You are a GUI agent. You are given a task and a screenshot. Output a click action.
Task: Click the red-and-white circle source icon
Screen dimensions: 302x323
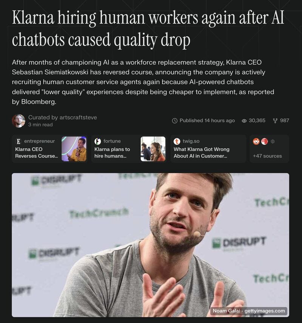(264, 141)
